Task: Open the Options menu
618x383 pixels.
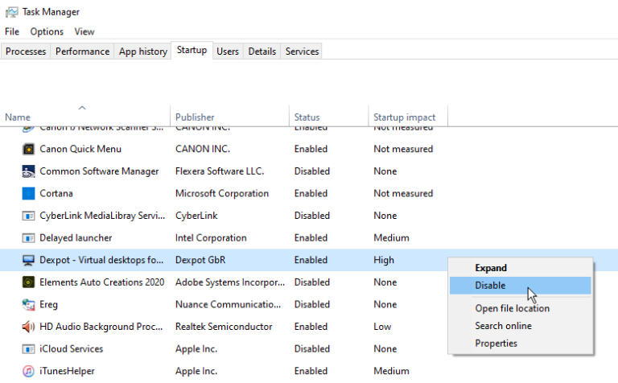Action: click(47, 31)
